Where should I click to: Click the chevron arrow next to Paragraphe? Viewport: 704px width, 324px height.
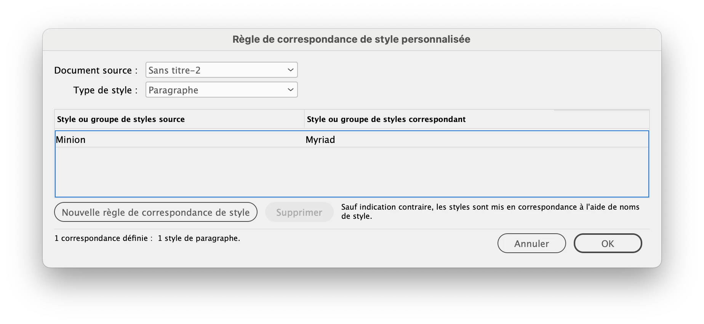tap(290, 90)
